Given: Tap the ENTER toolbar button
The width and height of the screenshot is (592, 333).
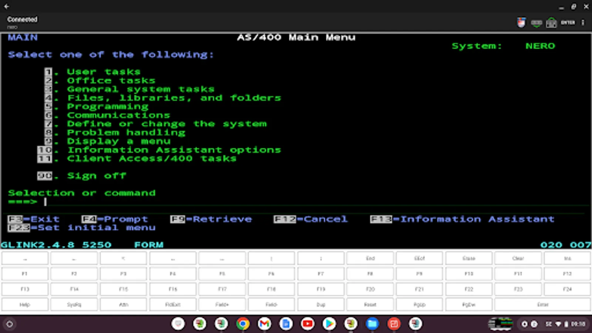Looking at the screenshot, I should (x=568, y=23).
